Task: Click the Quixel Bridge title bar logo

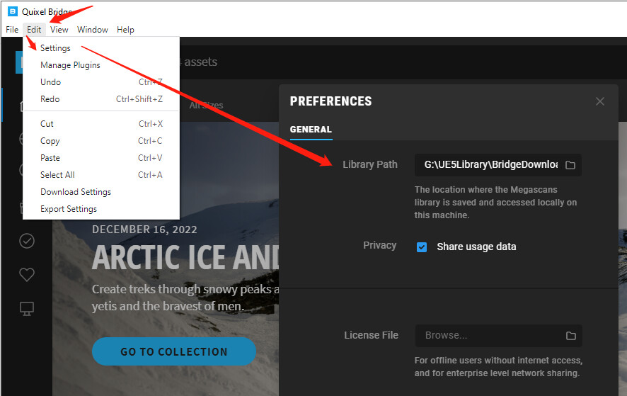Action: tap(12, 11)
